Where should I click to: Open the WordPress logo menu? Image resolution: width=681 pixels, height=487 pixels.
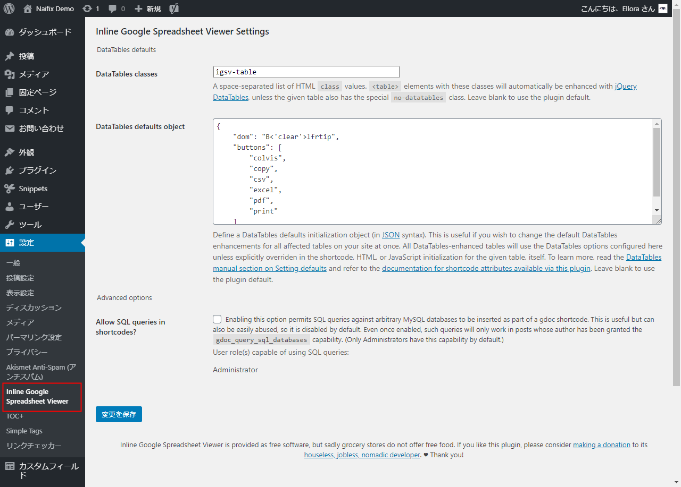(x=9, y=8)
